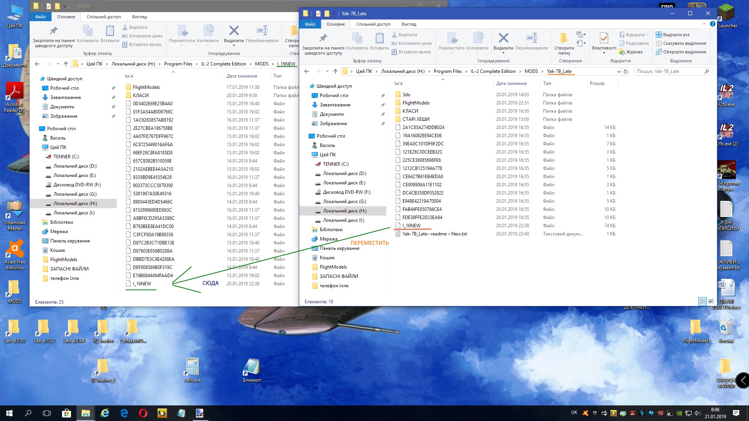The width and height of the screenshot is (749, 421).
Task: Select I_16NEW file in Yak-7B_Late folder
Action: pyautogui.click(x=412, y=226)
